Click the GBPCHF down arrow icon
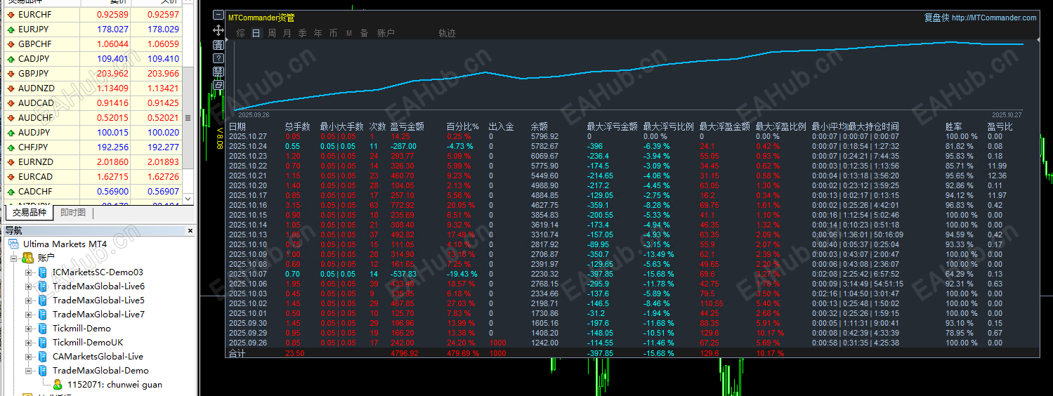Viewport: 1053px width, 396px height. click(11, 44)
